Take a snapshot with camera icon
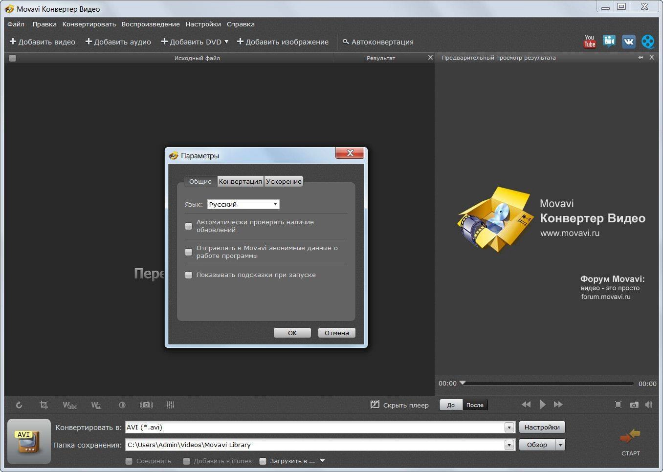This screenshot has height=472, width=663. coord(634,405)
